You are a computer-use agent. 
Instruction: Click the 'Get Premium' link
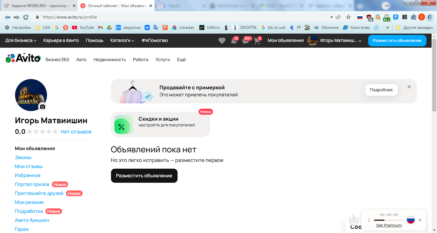(x=389, y=225)
